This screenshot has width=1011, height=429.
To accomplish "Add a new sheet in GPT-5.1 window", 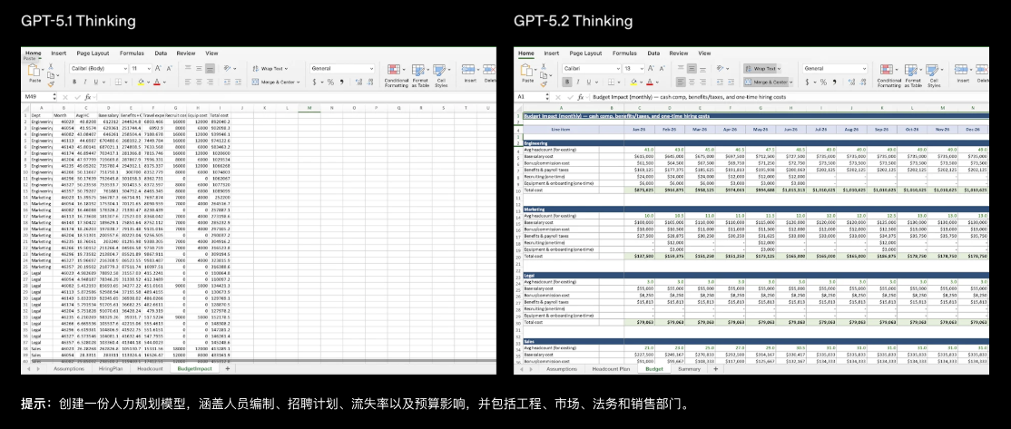I will click(x=227, y=368).
